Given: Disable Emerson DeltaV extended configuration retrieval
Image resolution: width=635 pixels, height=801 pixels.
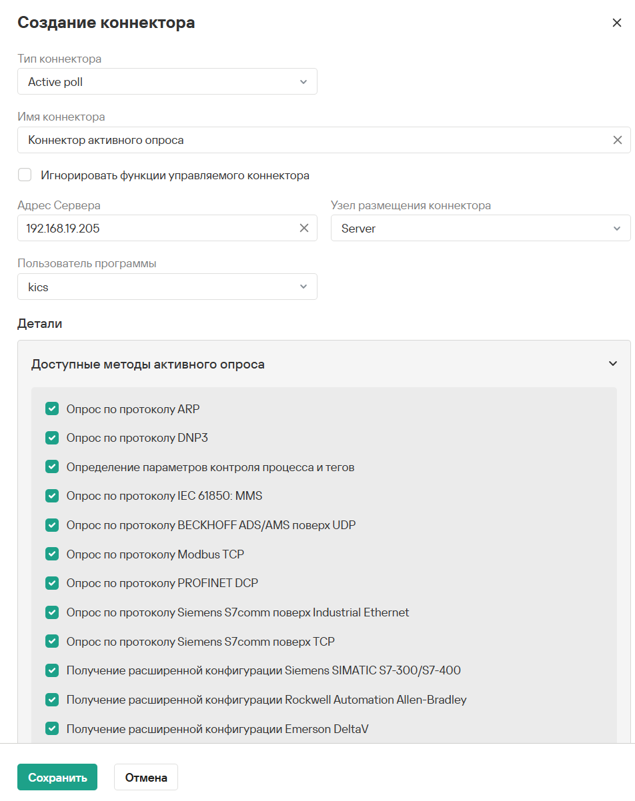Looking at the screenshot, I should (52, 728).
